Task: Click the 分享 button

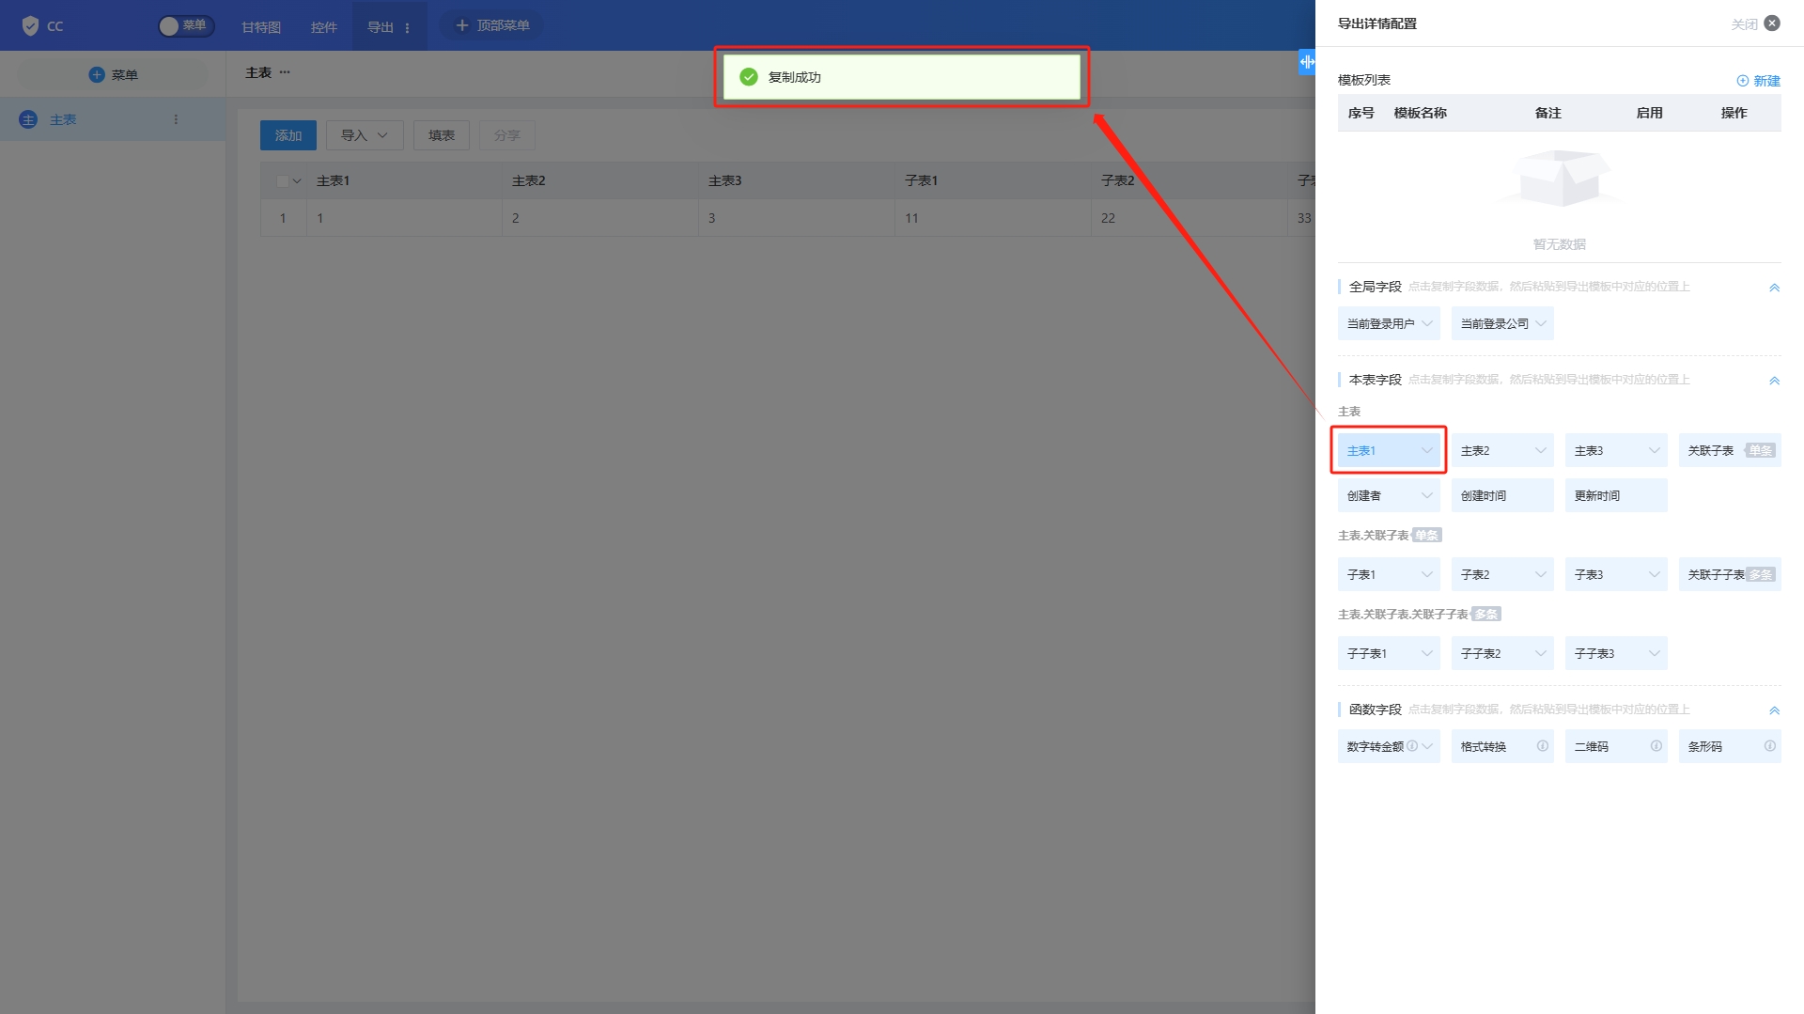Action: click(x=507, y=135)
